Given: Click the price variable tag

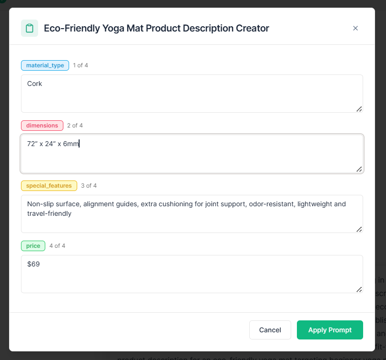Looking at the screenshot, I should (x=33, y=246).
